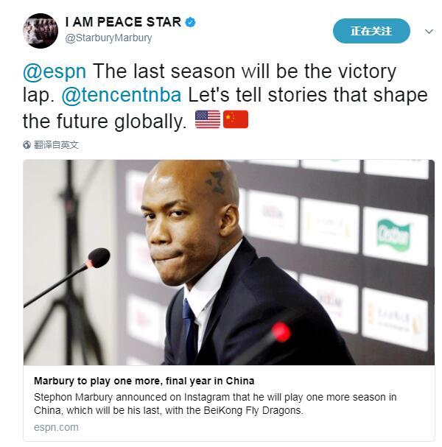Image resolution: width=442 pixels, height=447 pixels.
Task: Open the tweet options chevron dropdown
Action: point(429,32)
